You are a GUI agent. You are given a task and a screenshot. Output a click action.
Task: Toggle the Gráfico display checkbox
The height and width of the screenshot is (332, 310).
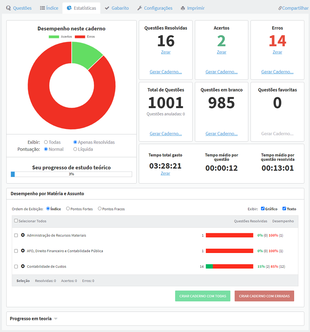[263, 208]
